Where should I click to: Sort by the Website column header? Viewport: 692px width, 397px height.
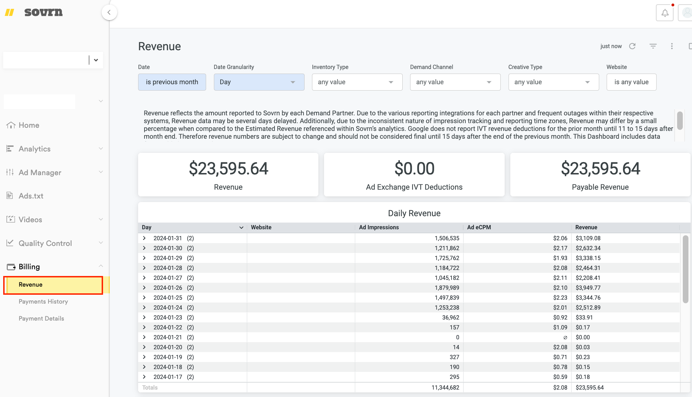(261, 228)
